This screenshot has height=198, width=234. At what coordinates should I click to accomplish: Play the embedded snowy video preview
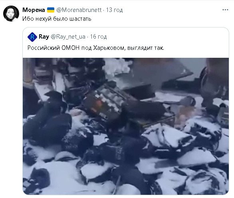point(126,126)
